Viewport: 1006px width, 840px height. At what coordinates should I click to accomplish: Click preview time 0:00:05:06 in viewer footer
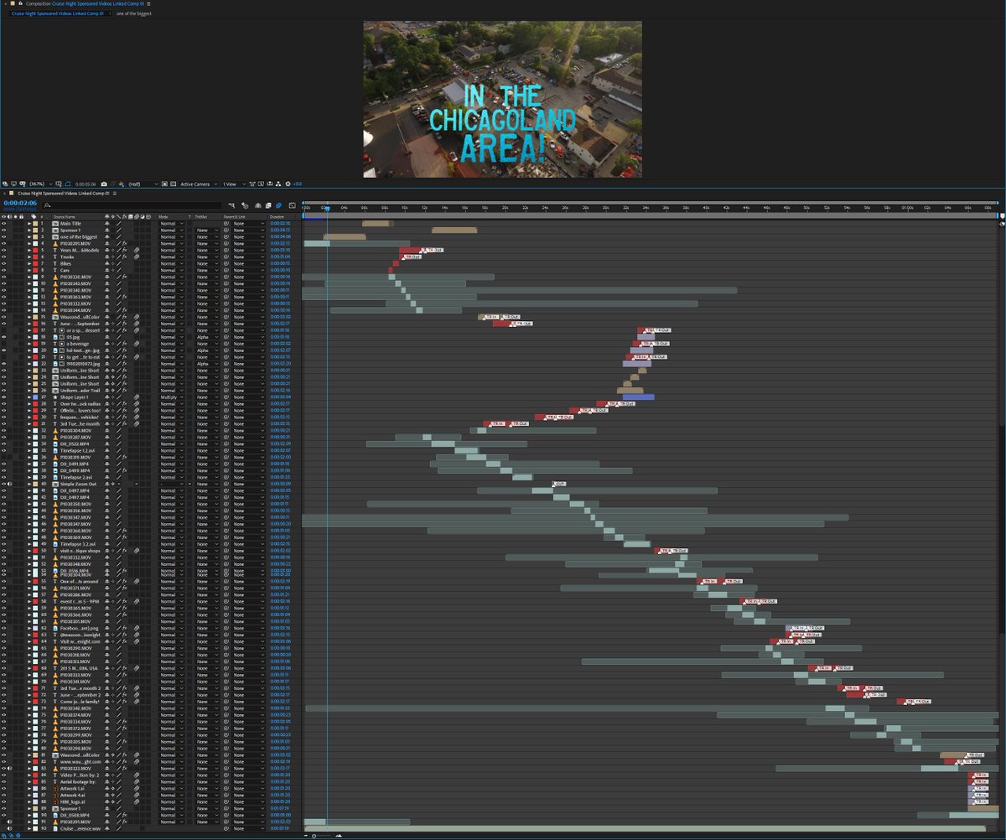[x=86, y=184]
